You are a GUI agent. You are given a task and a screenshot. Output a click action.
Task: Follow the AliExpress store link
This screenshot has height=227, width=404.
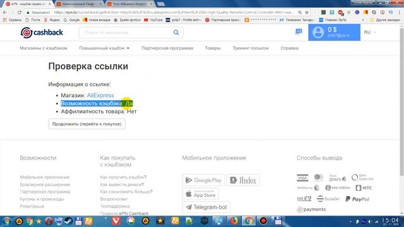click(100, 95)
